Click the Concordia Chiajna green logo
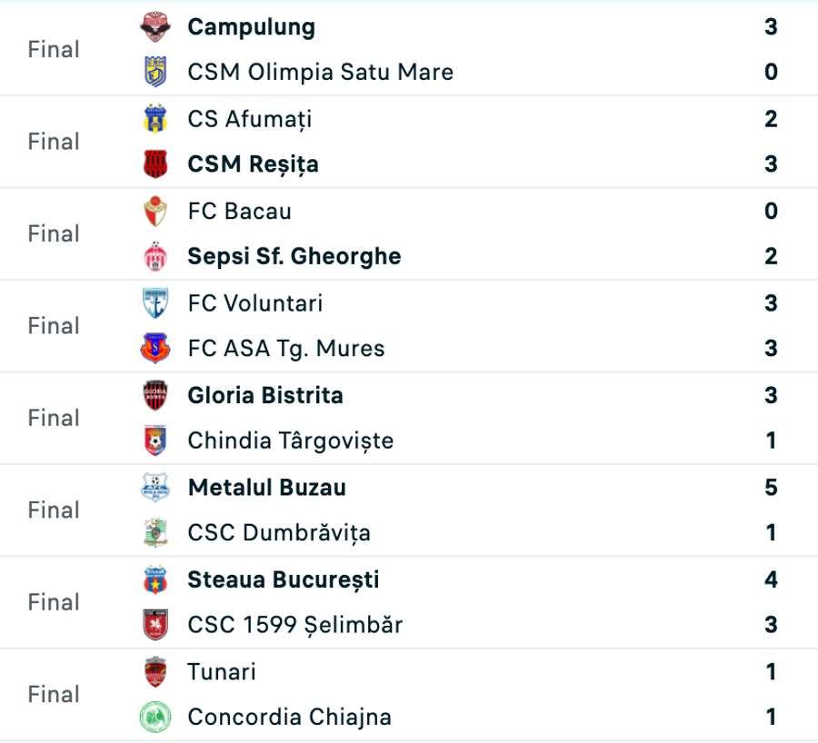 (155, 718)
